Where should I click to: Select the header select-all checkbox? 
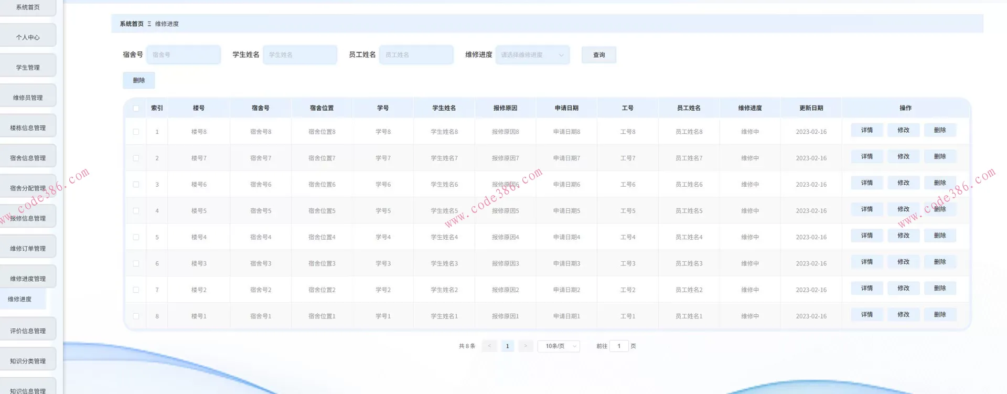coord(136,109)
